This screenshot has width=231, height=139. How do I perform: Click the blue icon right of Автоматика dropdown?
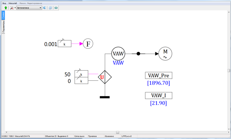tap(44, 8)
